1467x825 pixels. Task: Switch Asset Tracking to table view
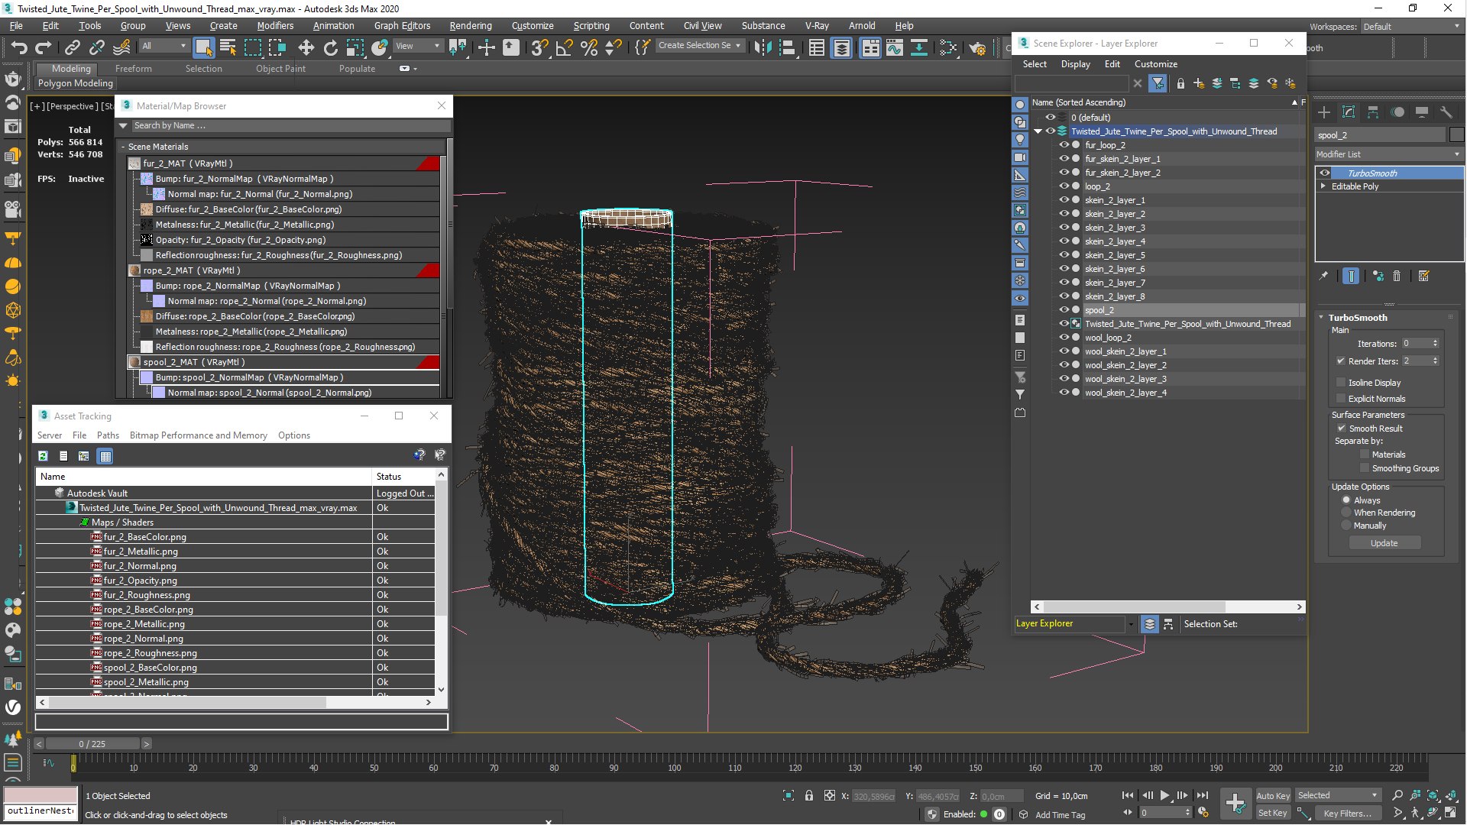click(105, 456)
